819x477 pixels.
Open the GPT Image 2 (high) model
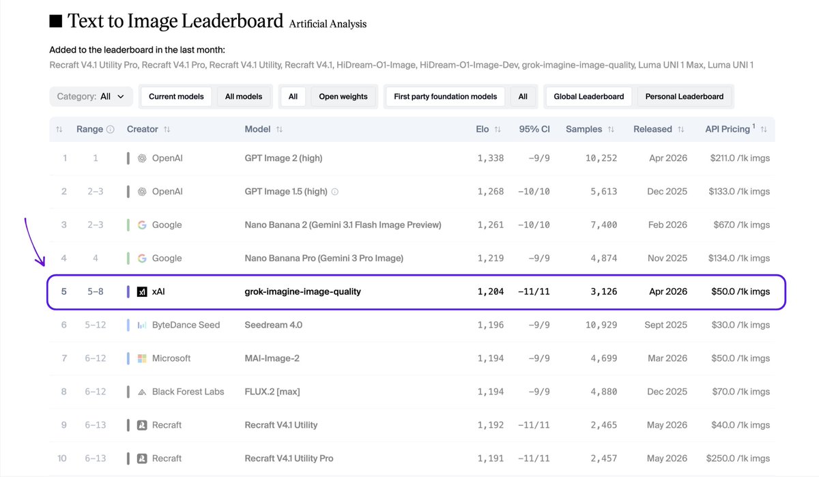click(x=283, y=158)
